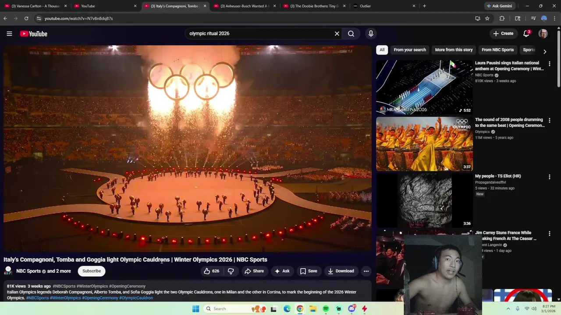Select the From NBC Sports chip
561x315 pixels.
pos(497,50)
